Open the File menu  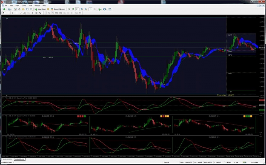(x=6, y=6)
